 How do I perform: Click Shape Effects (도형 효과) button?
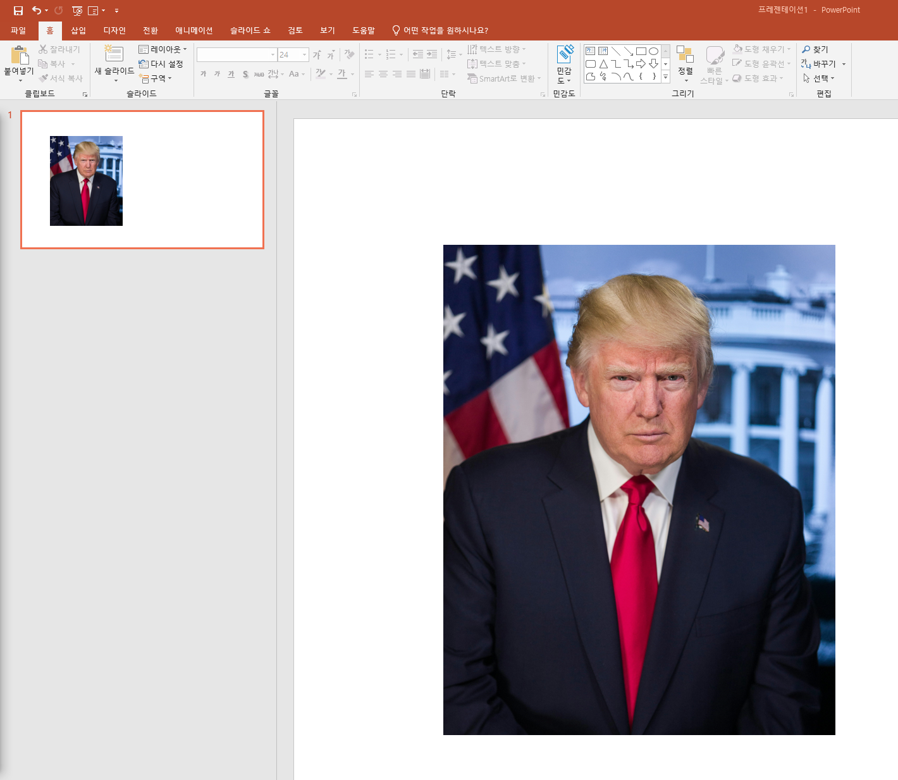tap(758, 78)
